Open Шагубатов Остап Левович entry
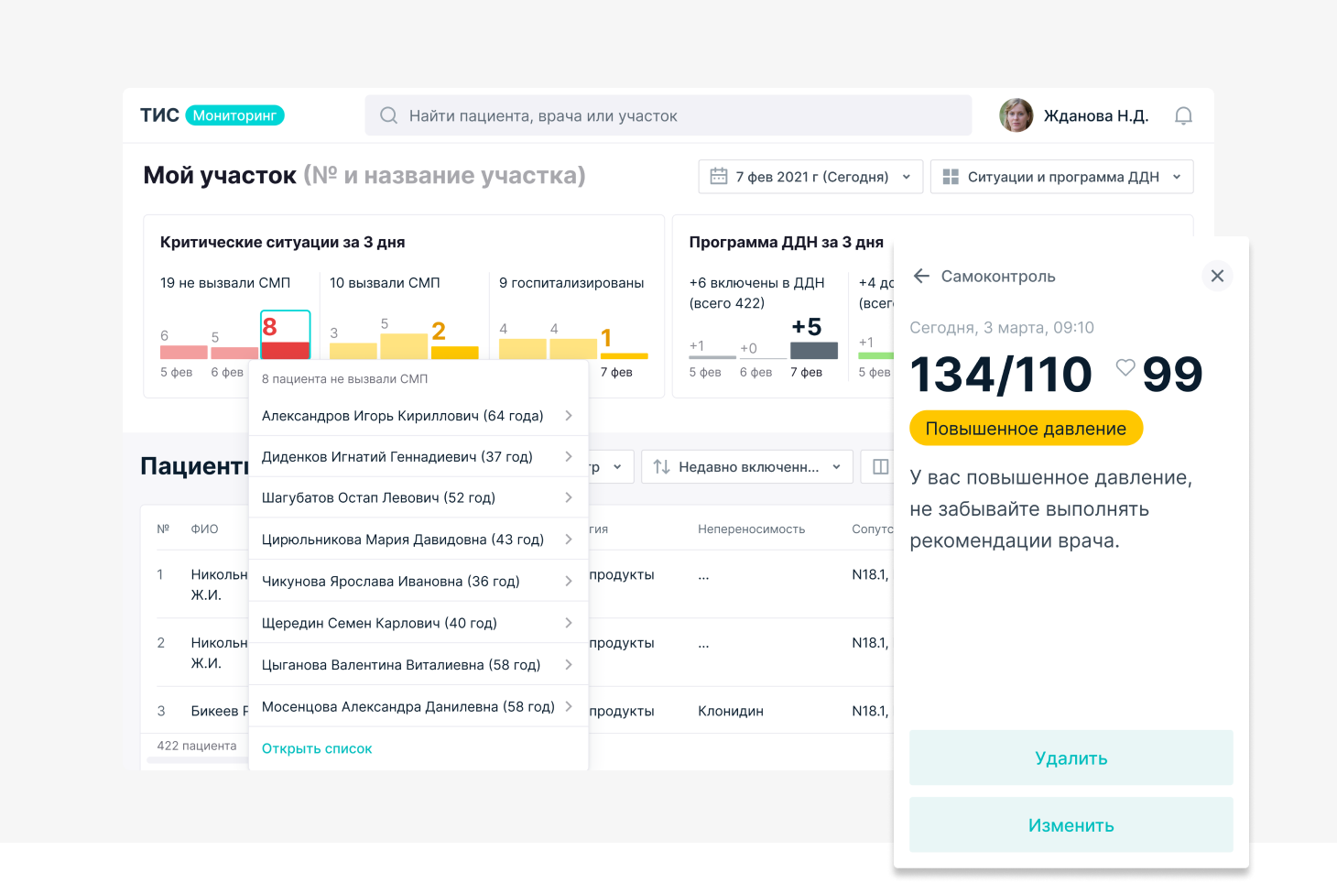Image resolution: width=1337 pixels, height=883 pixels. pyautogui.click(x=418, y=497)
